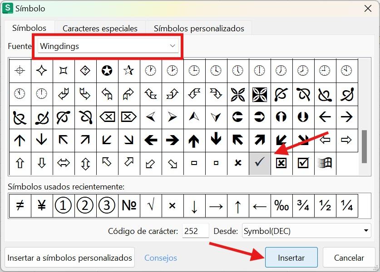Close the Símbolo dialog
The height and width of the screenshot is (272, 380).
point(368,9)
